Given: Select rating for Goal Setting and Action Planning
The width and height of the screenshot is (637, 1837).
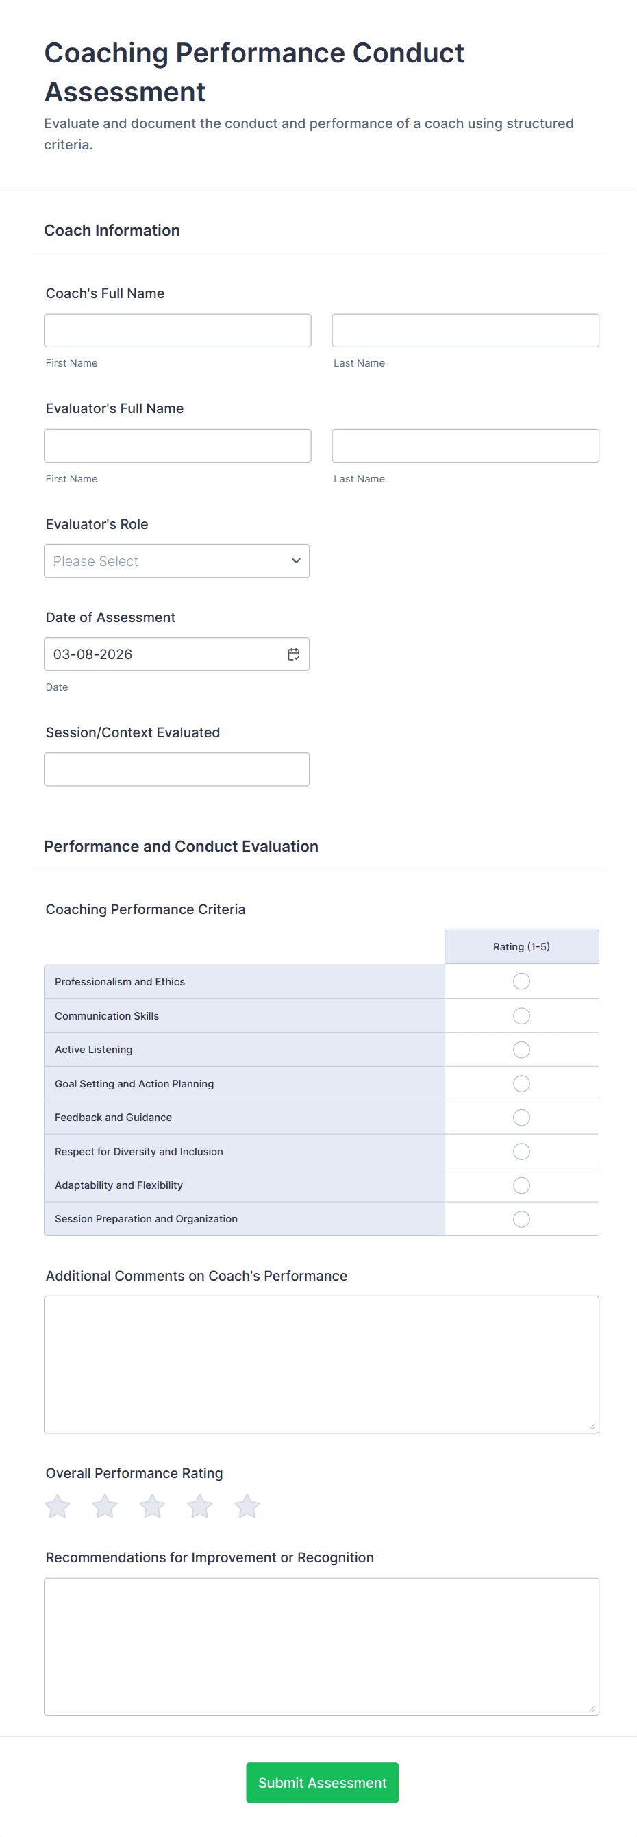Looking at the screenshot, I should 521,1083.
